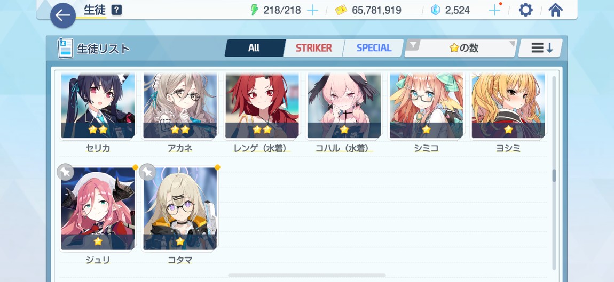This screenshot has width=614, height=282.
Task: Return to home screen icon
Action: [556, 10]
